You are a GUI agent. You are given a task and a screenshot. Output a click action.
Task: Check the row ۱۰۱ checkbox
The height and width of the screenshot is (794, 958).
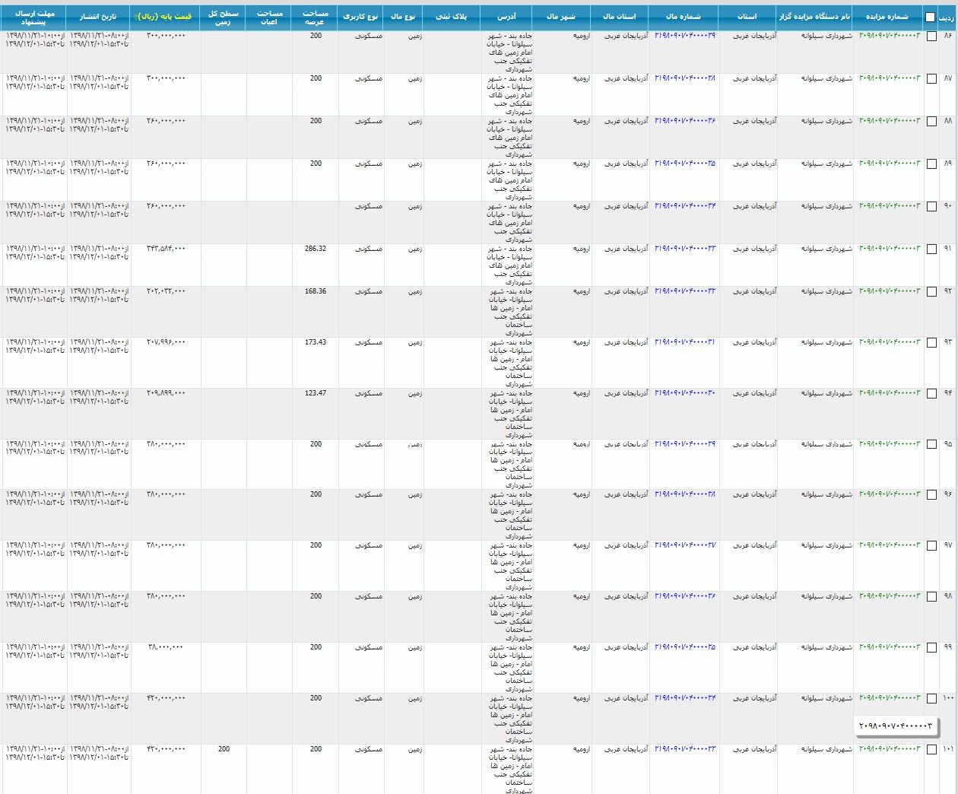(x=931, y=750)
